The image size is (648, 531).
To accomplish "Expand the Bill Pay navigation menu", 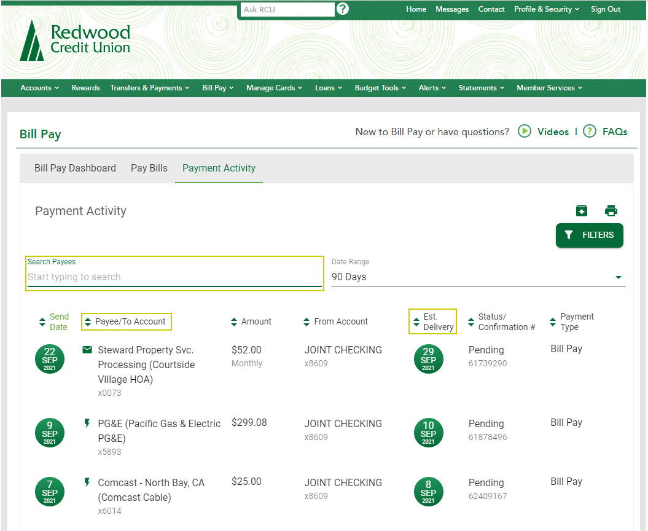I will coord(218,88).
